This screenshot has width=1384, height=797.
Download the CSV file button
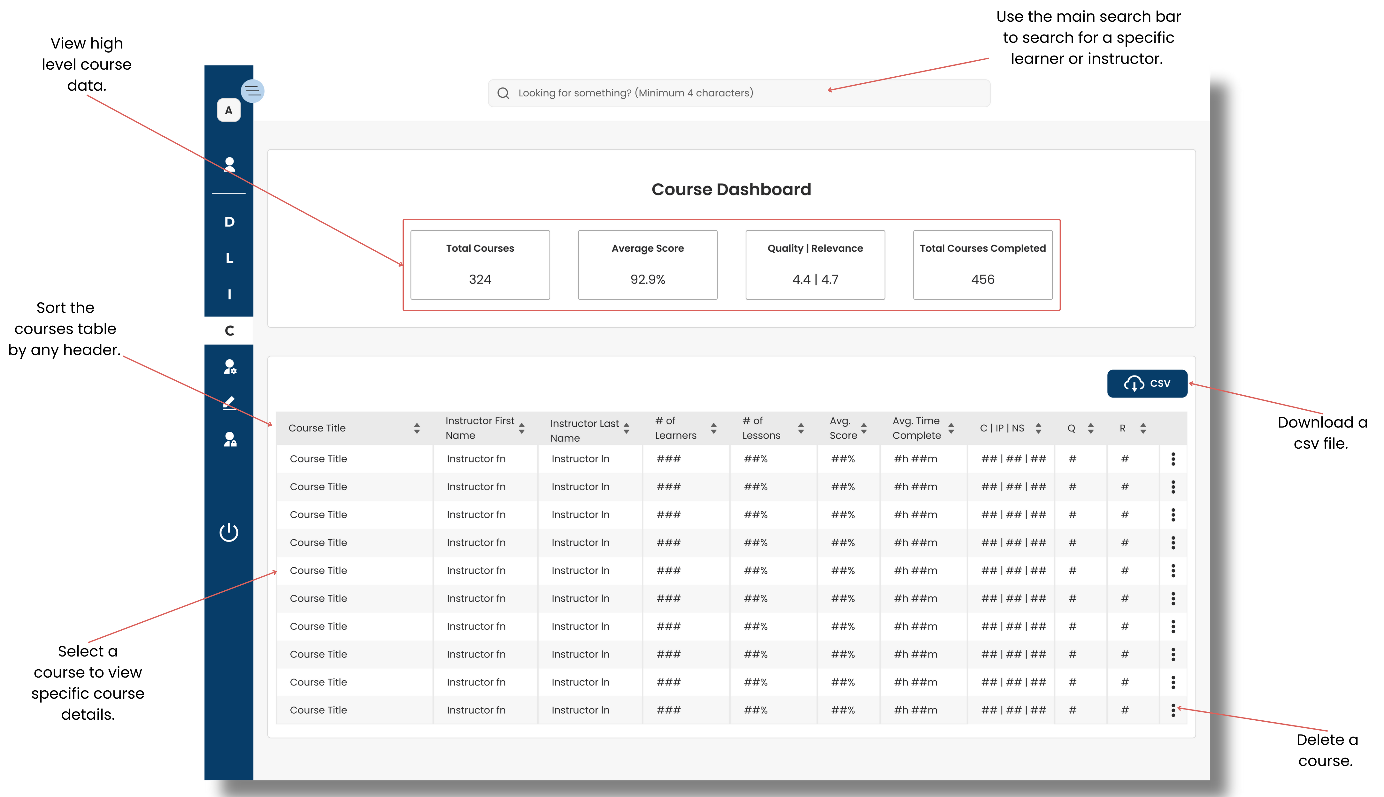coord(1147,383)
